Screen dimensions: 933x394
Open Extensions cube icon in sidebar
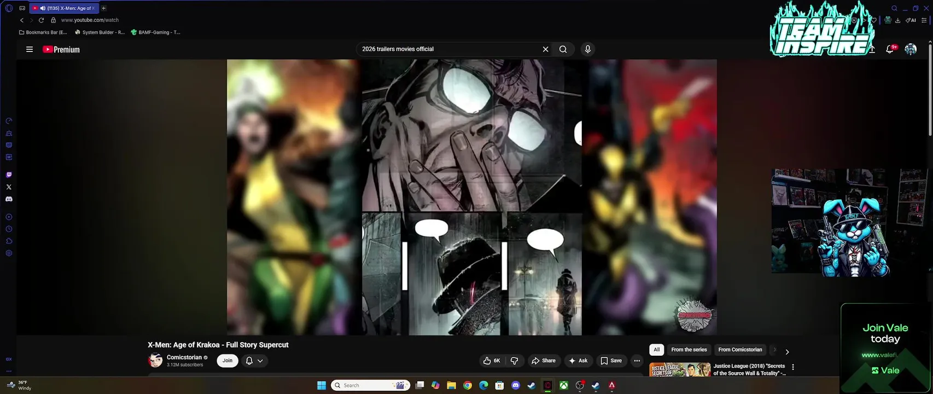click(x=9, y=241)
